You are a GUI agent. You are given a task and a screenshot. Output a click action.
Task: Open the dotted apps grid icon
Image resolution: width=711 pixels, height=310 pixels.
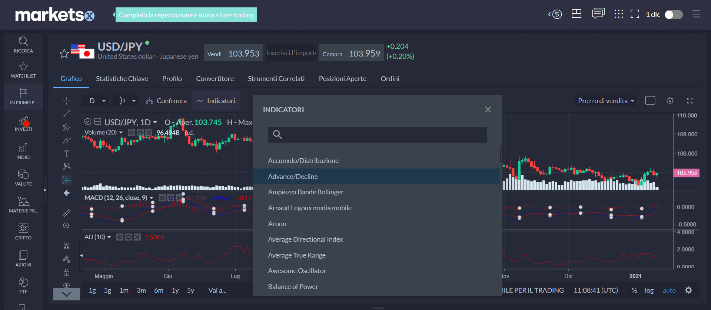pos(619,14)
